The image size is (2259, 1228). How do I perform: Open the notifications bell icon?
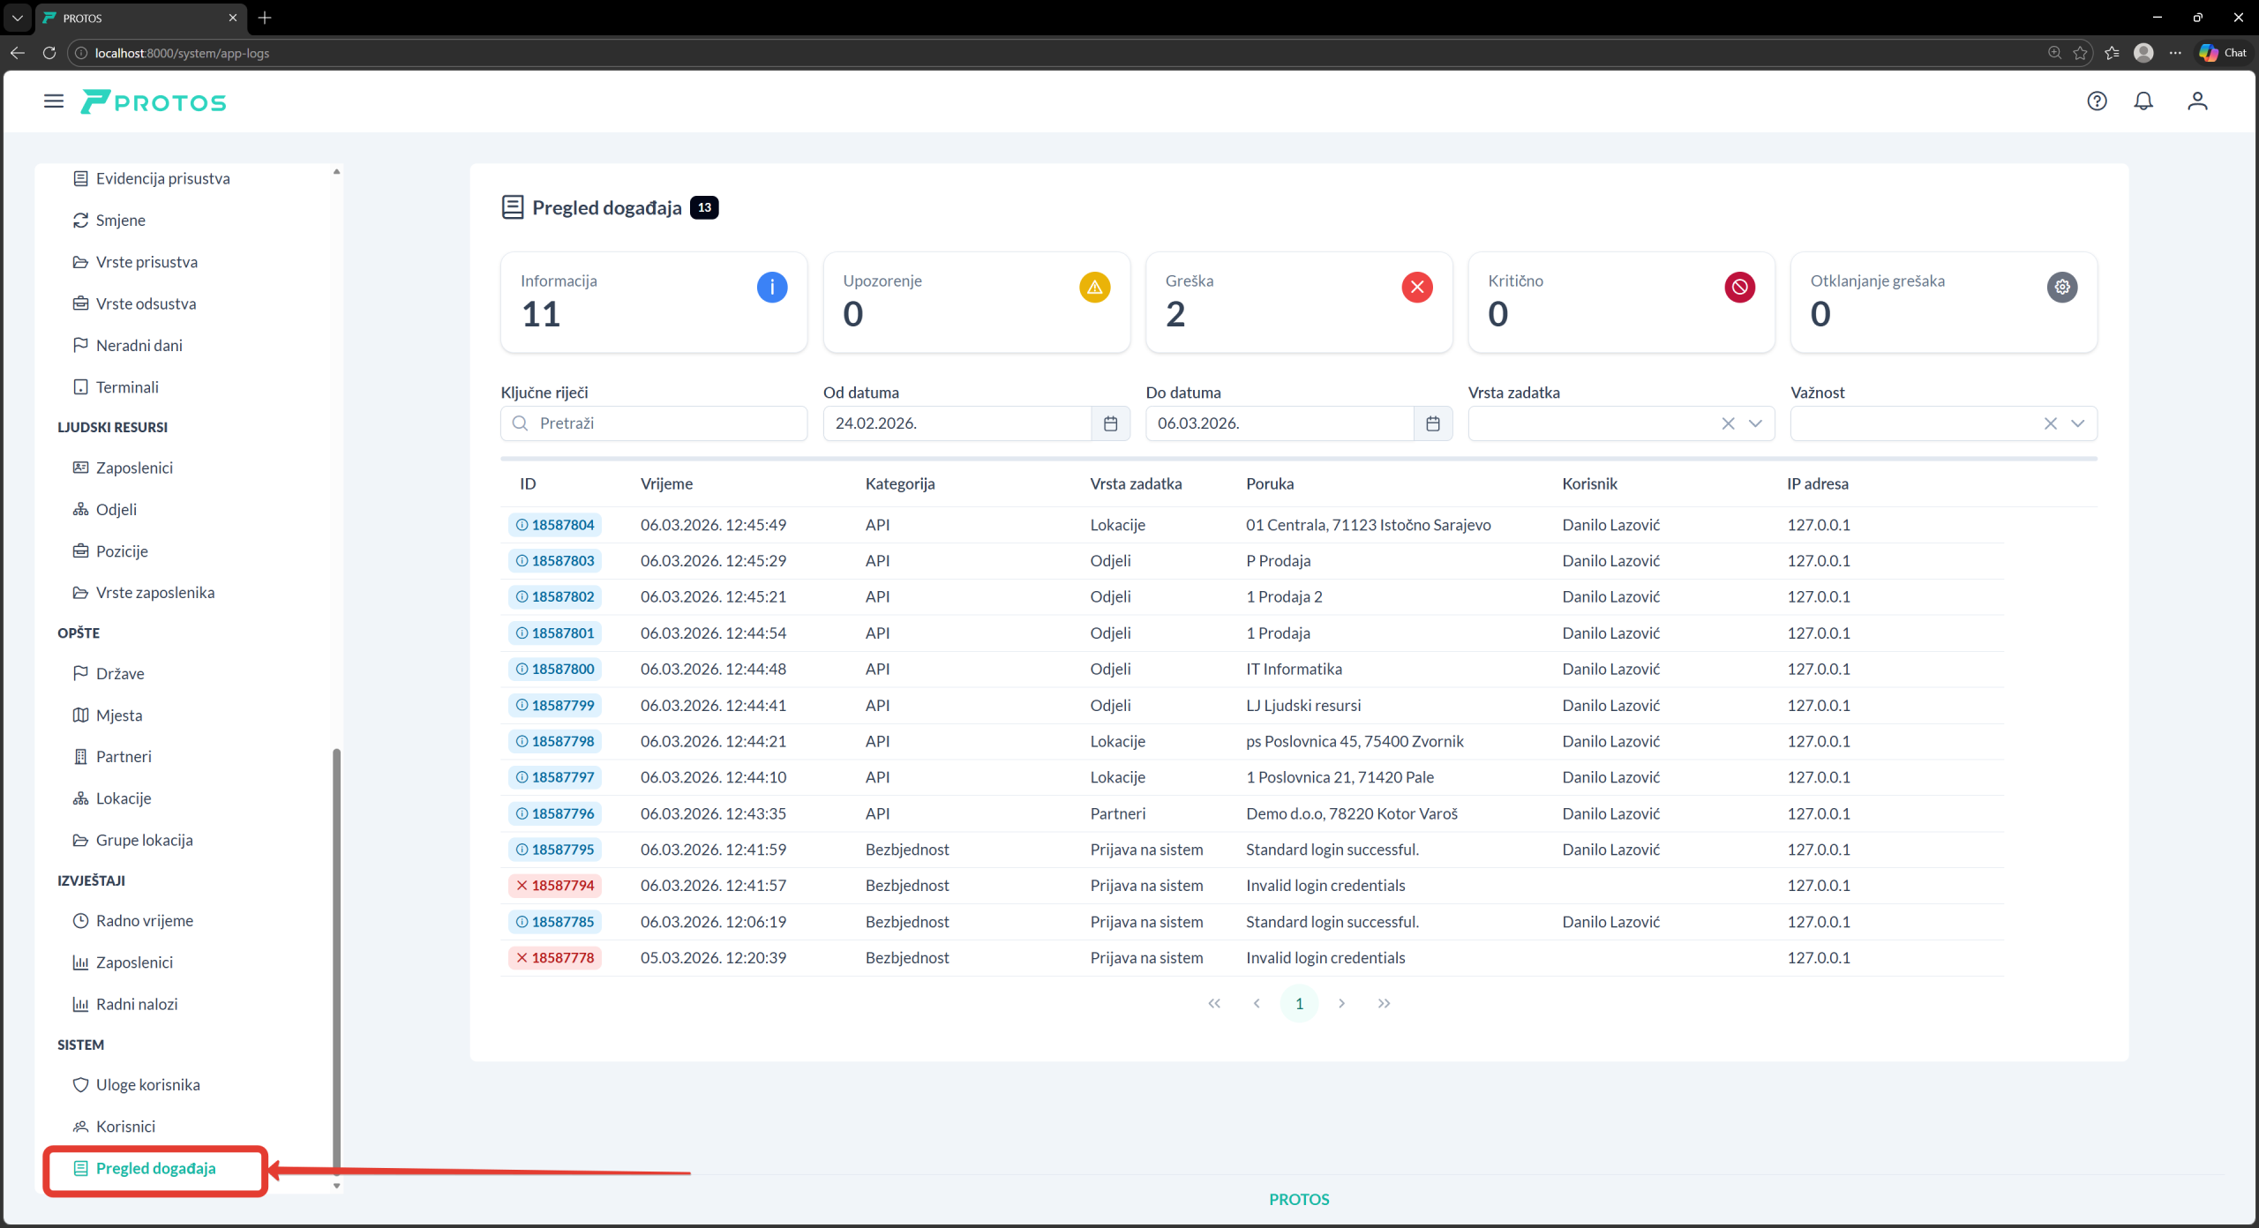coord(2143,101)
